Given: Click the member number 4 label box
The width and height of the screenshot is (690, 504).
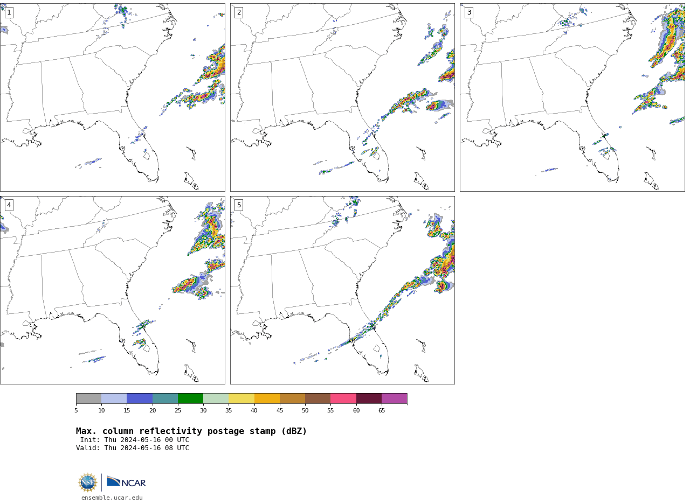Looking at the screenshot, I should (x=9, y=205).
